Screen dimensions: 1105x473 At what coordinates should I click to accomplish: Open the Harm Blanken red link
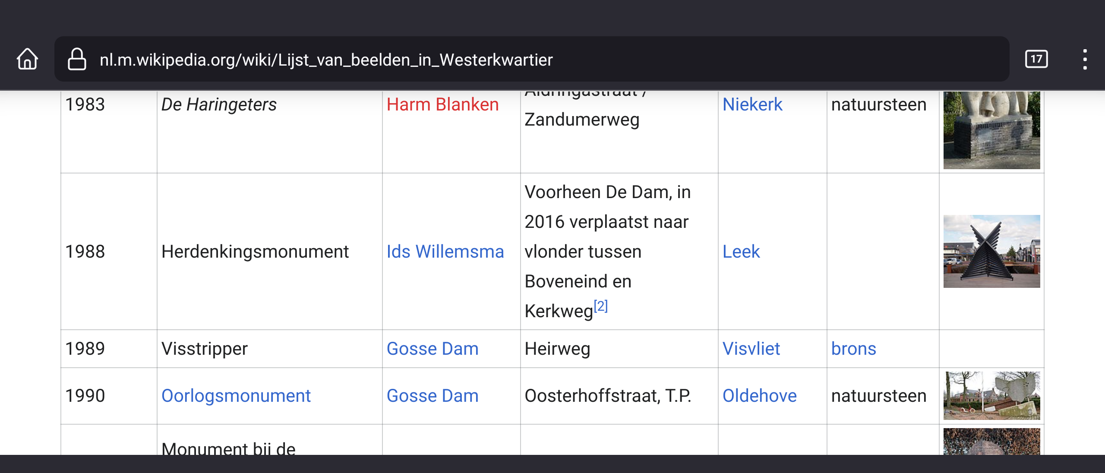point(442,104)
